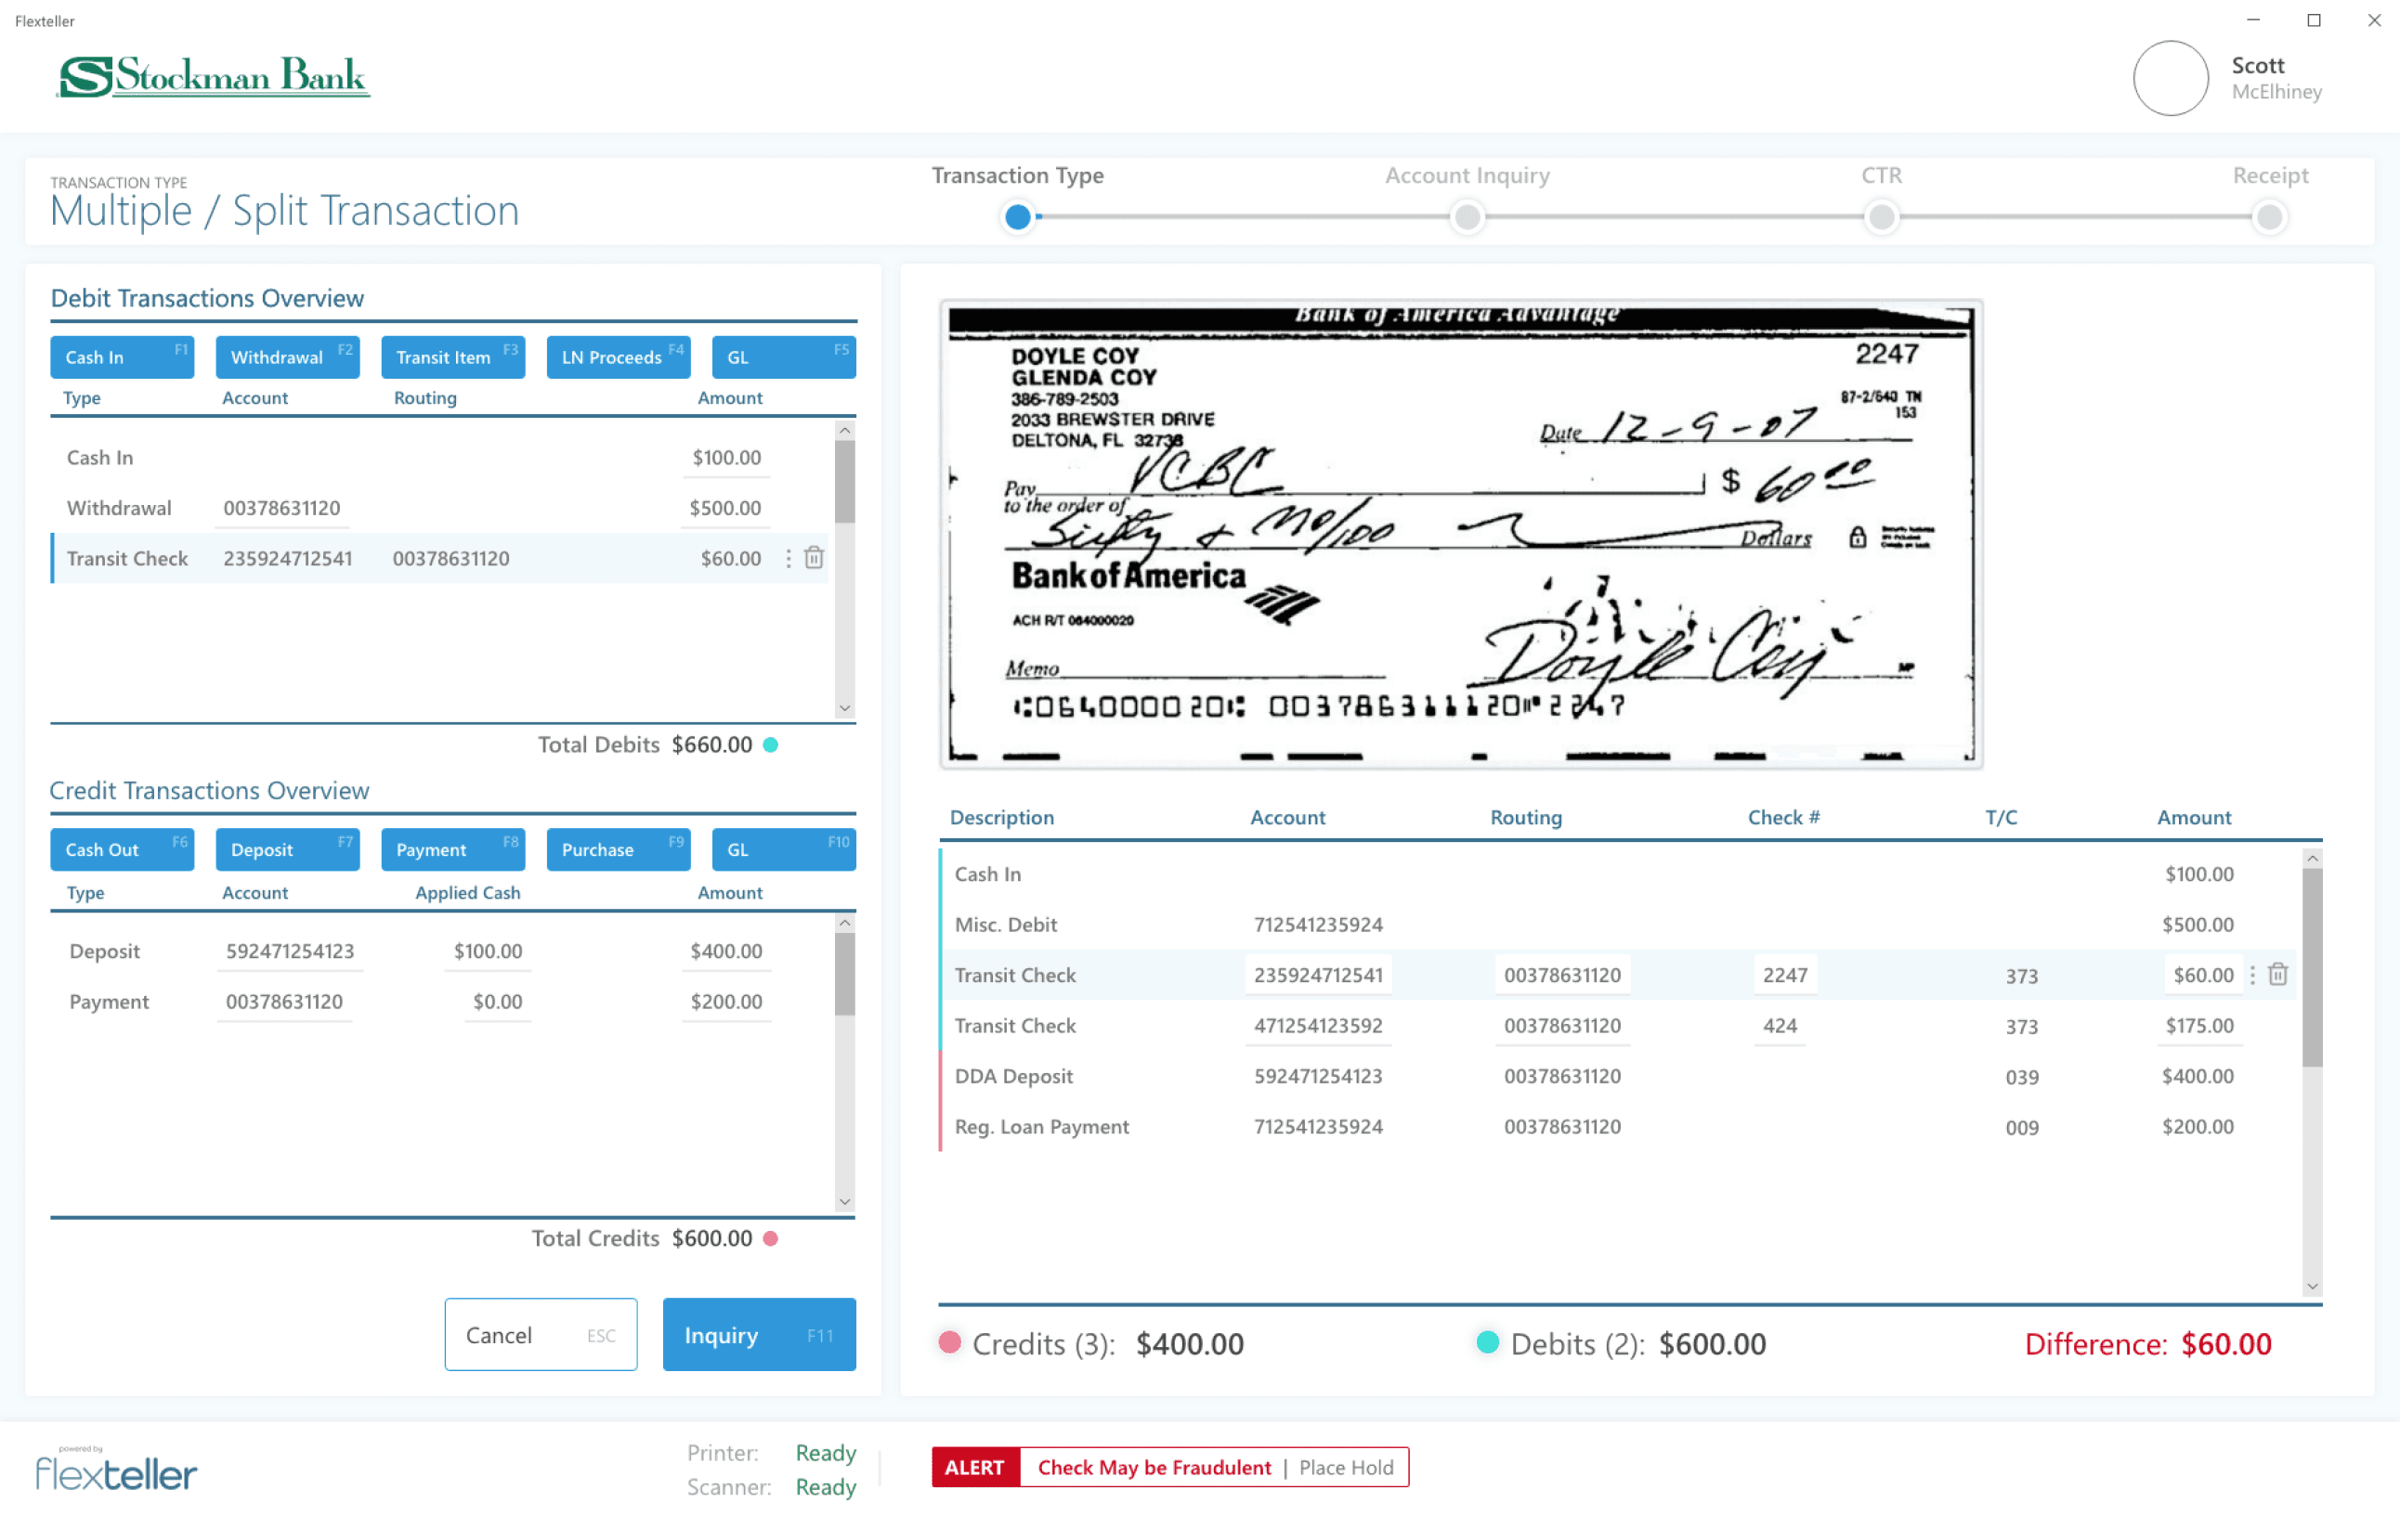Edit Deposit applied cash $100.00
Image resolution: width=2400 pixels, height=1515 pixels.
click(488, 952)
